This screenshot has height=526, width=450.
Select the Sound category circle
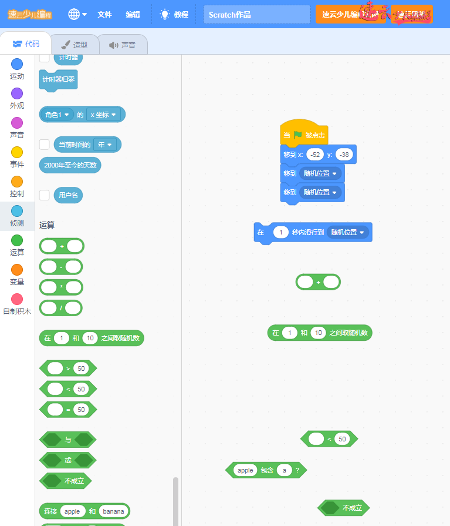click(17, 123)
